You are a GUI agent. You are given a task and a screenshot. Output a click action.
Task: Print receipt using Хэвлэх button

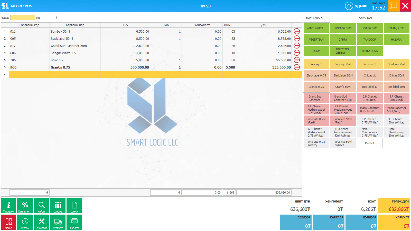(x=74, y=222)
